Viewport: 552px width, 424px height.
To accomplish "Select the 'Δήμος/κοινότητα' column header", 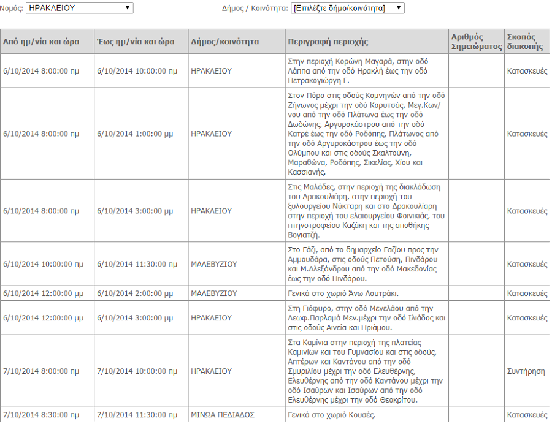I will click(x=225, y=42).
